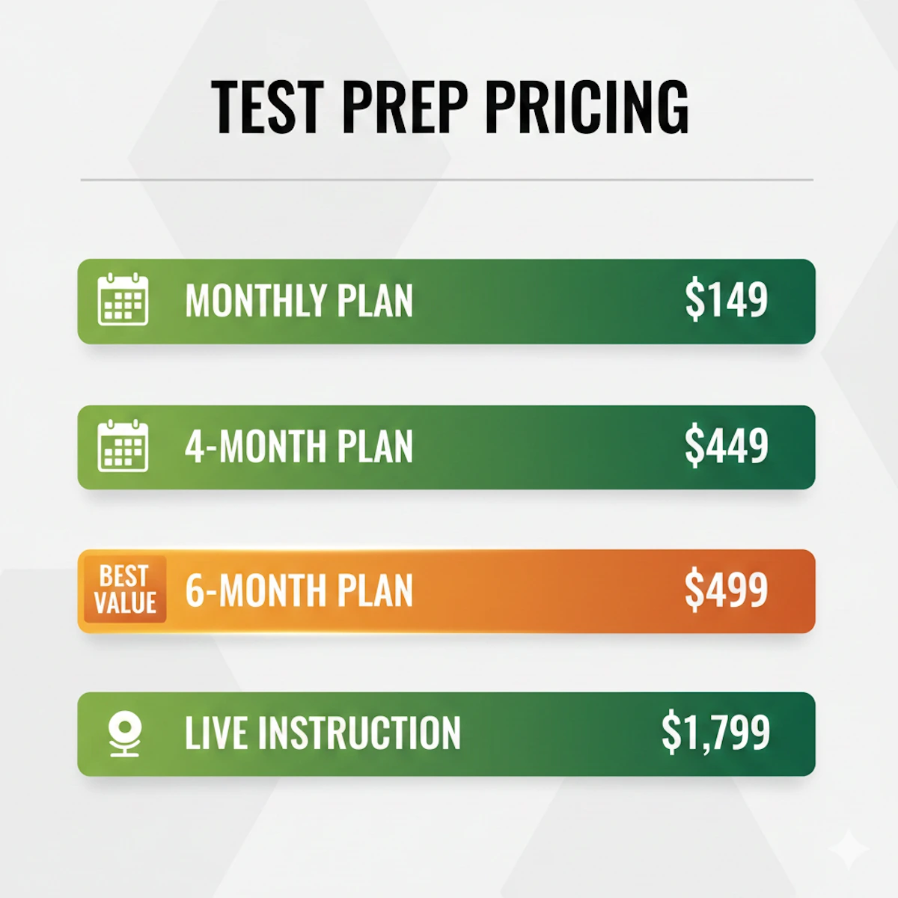
Task: Click the calendar icon beside 4-Month Plan
Action: (123, 447)
